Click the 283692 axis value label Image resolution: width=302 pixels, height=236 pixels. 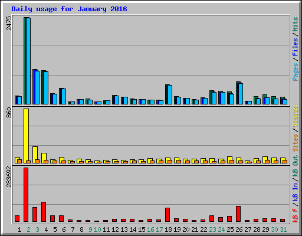[9, 176]
